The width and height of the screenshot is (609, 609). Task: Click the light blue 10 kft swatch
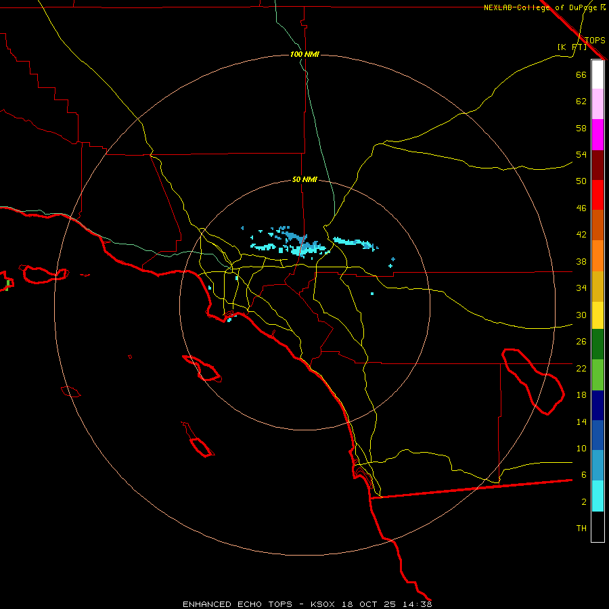tap(597, 466)
